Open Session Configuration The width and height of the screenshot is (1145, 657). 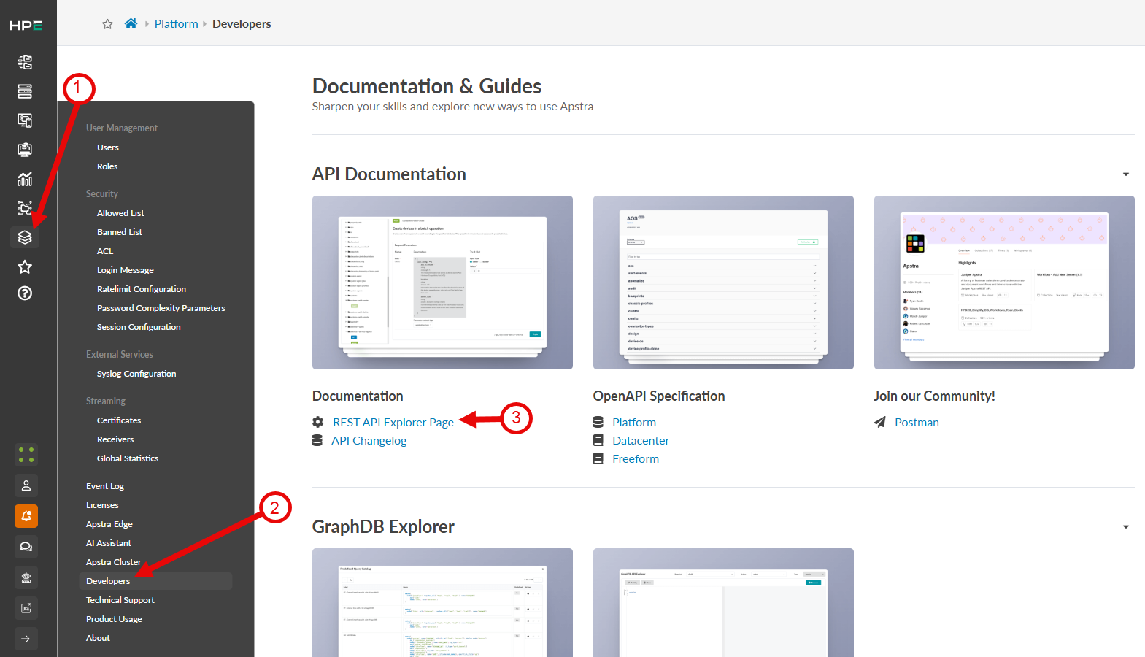[x=139, y=327]
